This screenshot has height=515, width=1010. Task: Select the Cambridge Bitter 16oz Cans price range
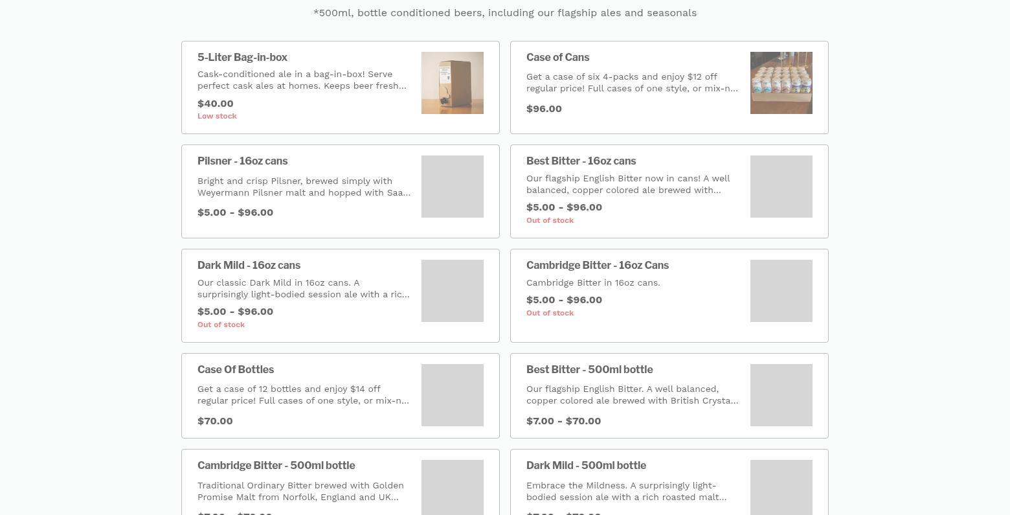[x=564, y=300]
